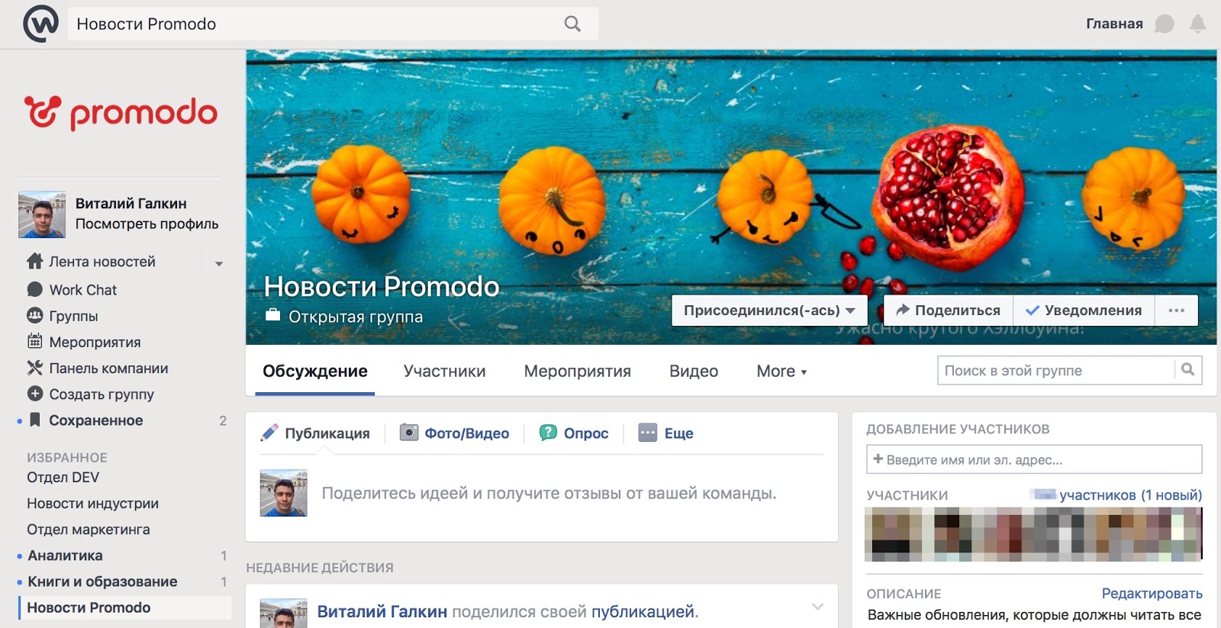Click the Поделитесь идеей post text box
This screenshot has width=1221, height=628.
pos(549,493)
